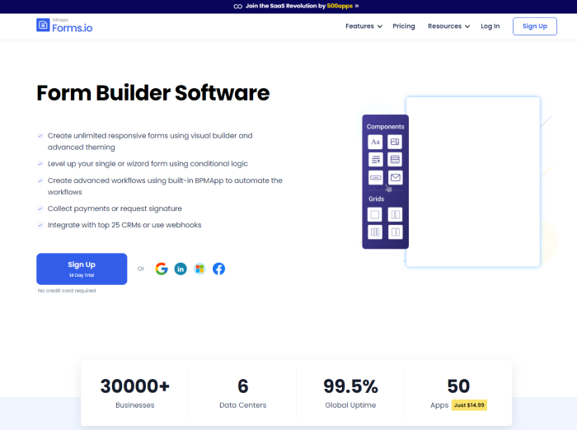Viewport: 577px width, 430px height.
Task: Expand the Resources dropdown menu
Action: coord(448,26)
